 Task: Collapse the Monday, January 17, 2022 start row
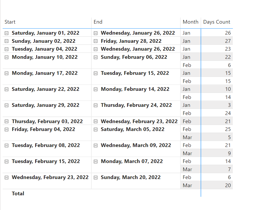point(6,73)
